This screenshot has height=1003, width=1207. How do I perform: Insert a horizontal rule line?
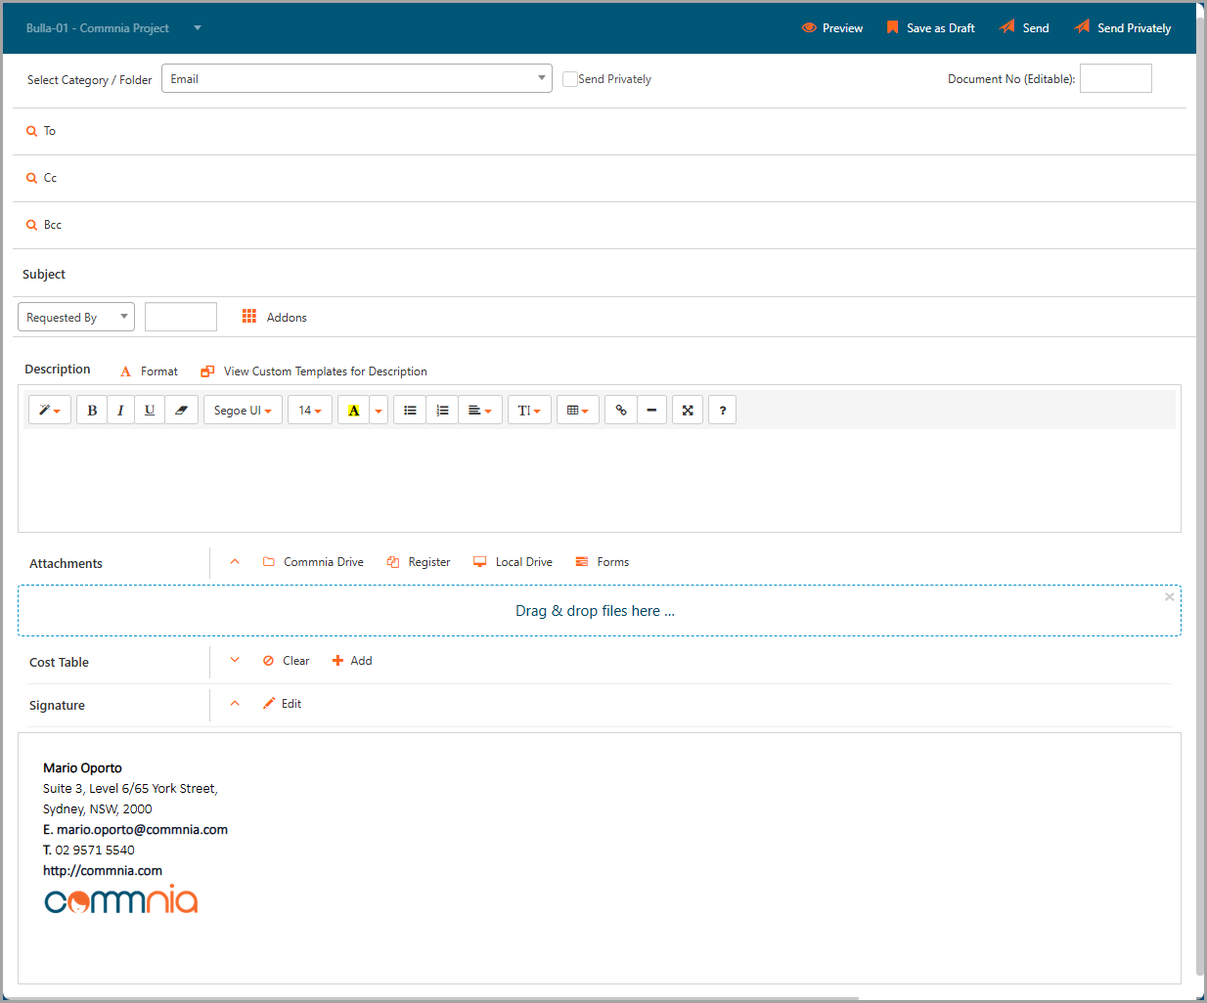pos(651,411)
